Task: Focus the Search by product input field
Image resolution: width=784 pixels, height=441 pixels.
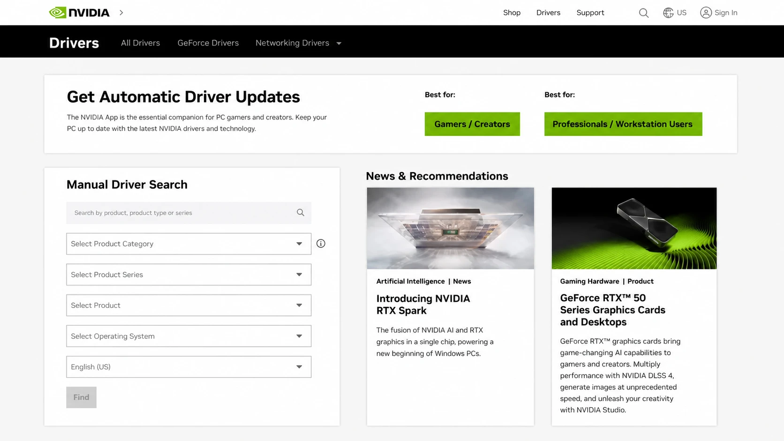Action: pos(188,213)
